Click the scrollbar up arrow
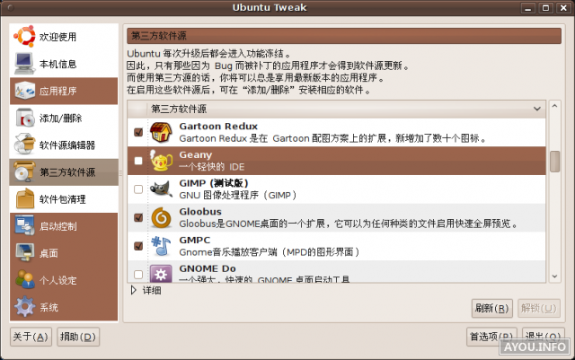Screen dimensions: 575x360 tap(554, 106)
